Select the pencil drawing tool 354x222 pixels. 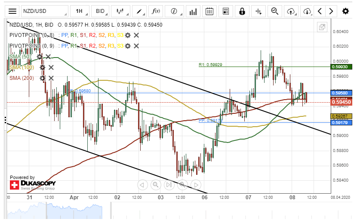(139, 11)
